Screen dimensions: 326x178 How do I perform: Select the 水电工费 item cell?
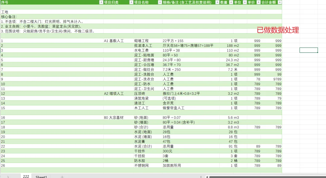point(148,50)
